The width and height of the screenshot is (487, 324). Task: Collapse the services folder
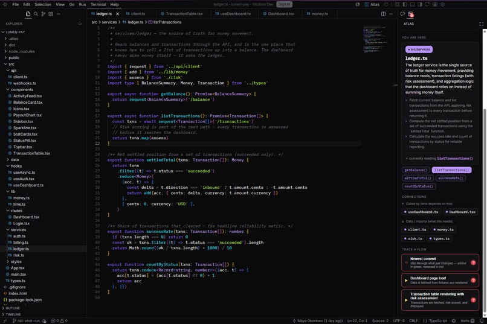point(44,230)
